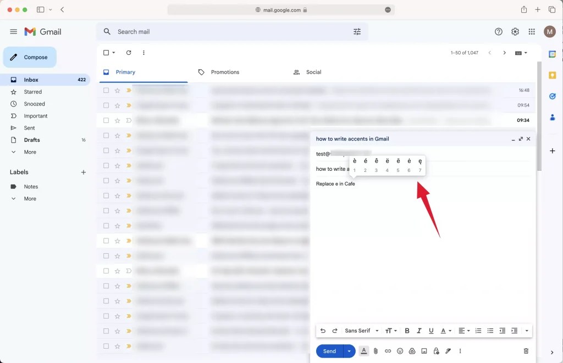Insert a photo into the email
The image size is (563, 363).
[x=424, y=351]
